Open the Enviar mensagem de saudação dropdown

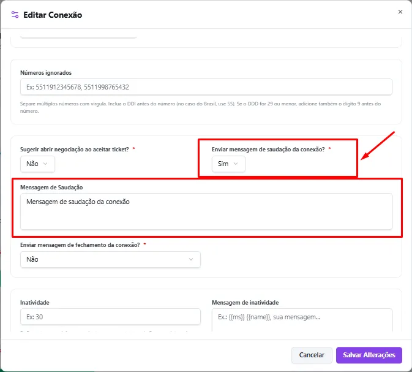pyautogui.click(x=228, y=164)
